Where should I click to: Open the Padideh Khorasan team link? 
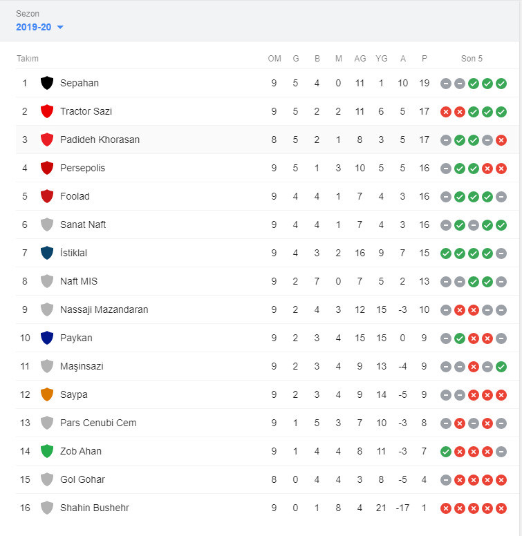pyautogui.click(x=100, y=140)
